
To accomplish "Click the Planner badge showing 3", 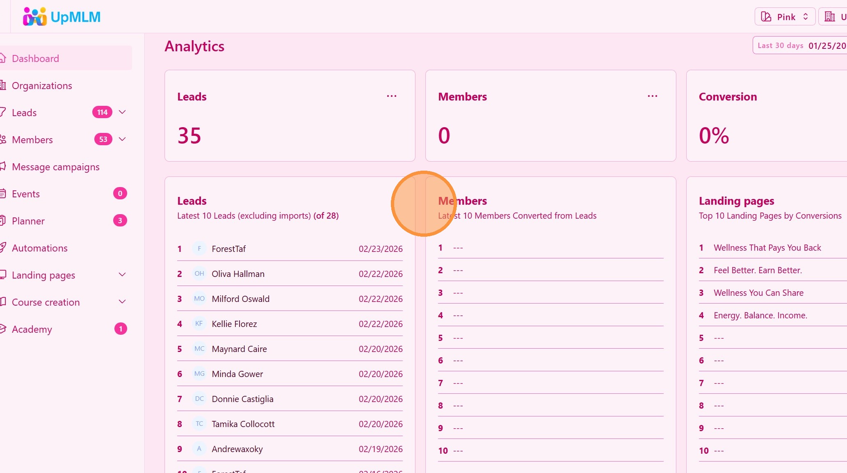I will [120, 221].
